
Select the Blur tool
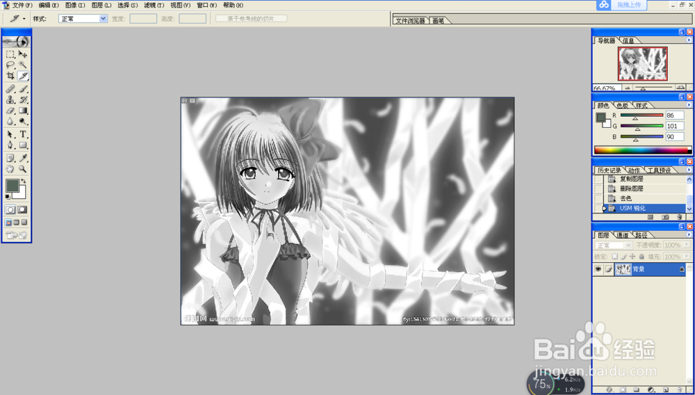tap(10, 122)
